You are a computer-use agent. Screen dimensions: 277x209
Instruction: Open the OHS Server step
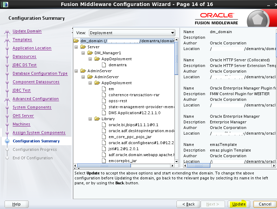[x=23, y=116]
